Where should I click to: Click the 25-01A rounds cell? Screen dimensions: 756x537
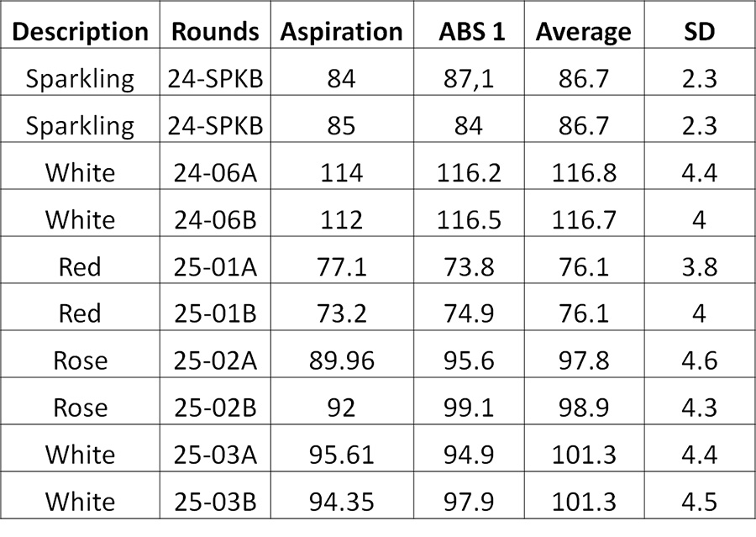(x=215, y=266)
